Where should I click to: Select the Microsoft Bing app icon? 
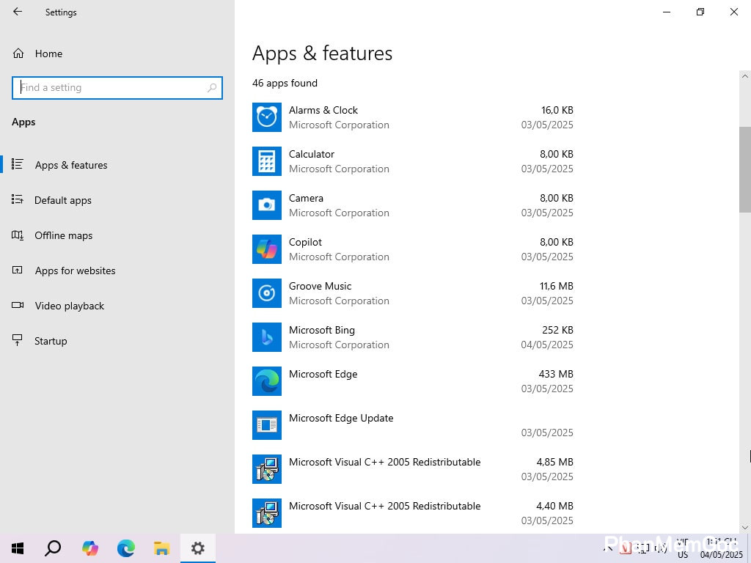pyautogui.click(x=266, y=337)
